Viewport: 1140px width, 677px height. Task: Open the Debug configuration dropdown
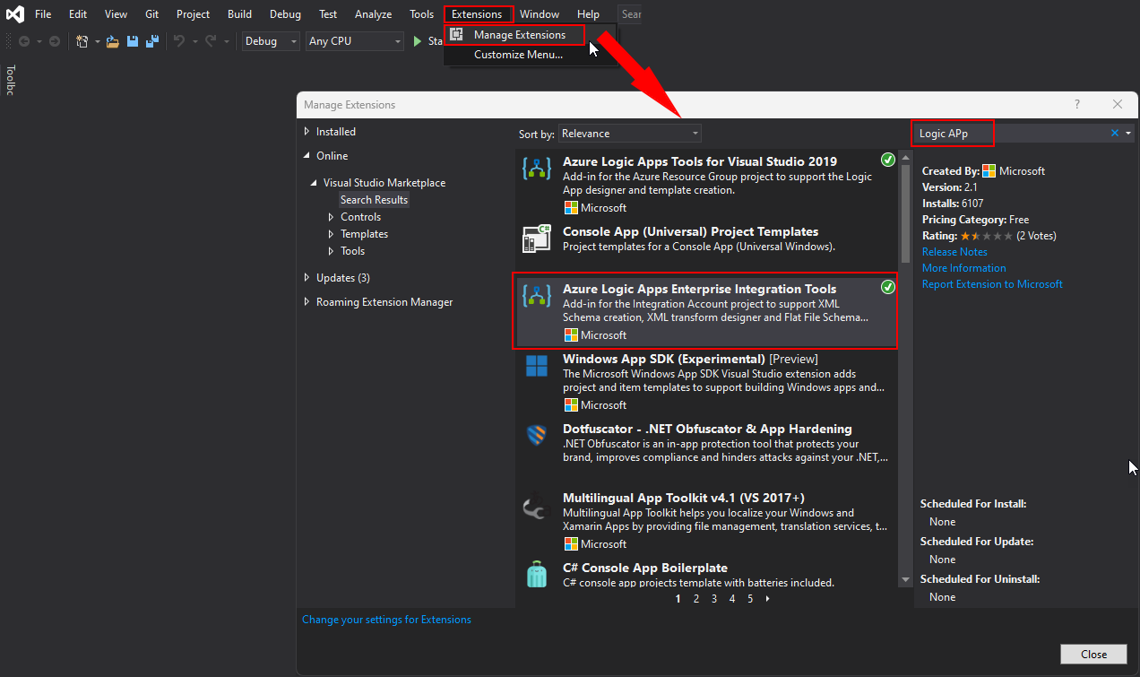(270, 41)
